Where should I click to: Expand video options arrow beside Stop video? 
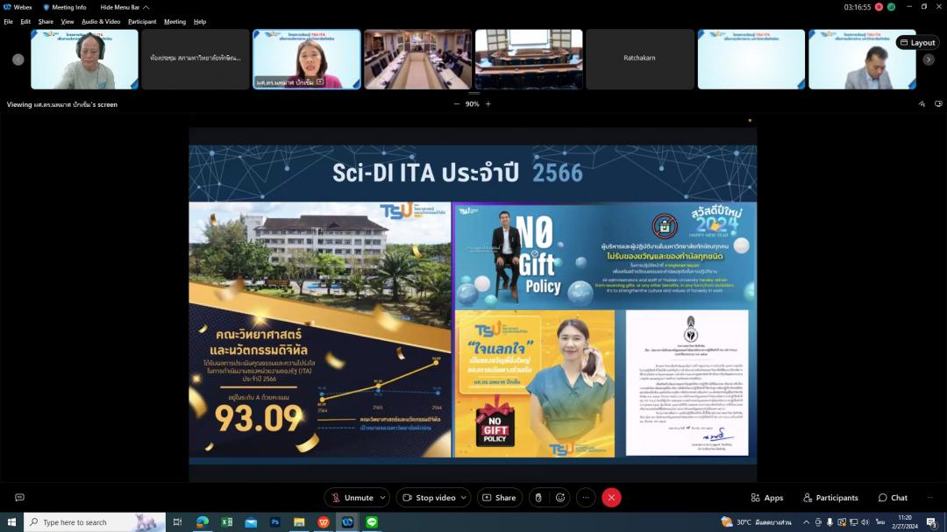pyautogui.click(x=463, y=498)
